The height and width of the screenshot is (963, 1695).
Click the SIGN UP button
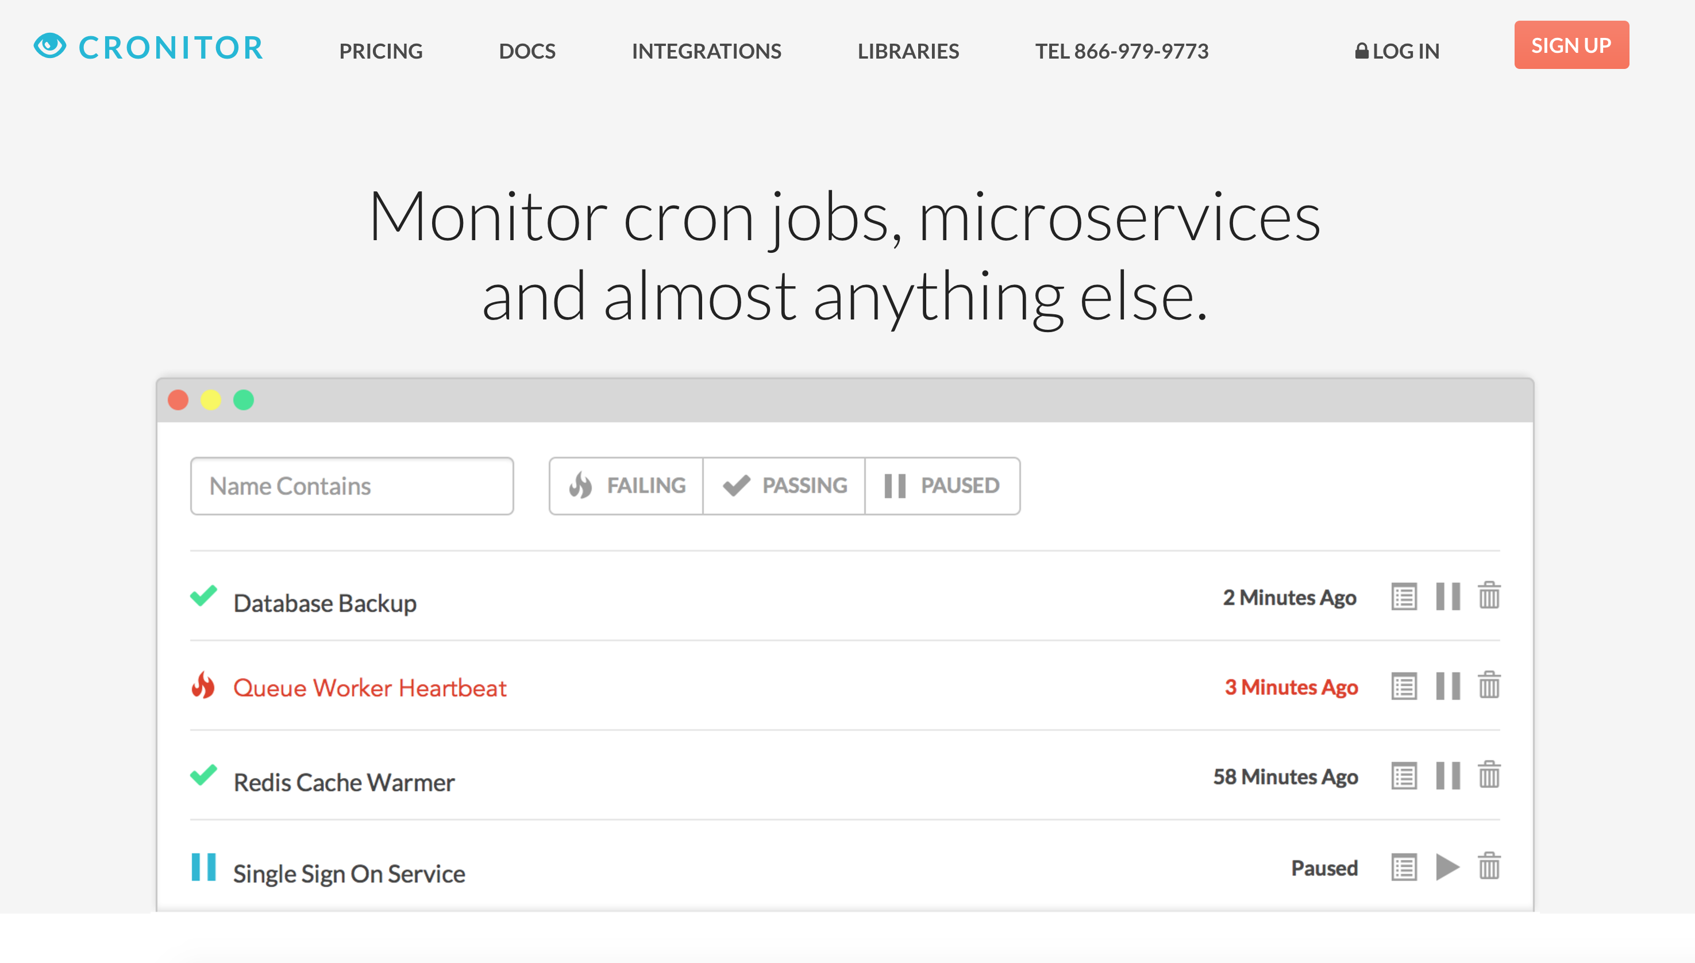(1571, 45)
